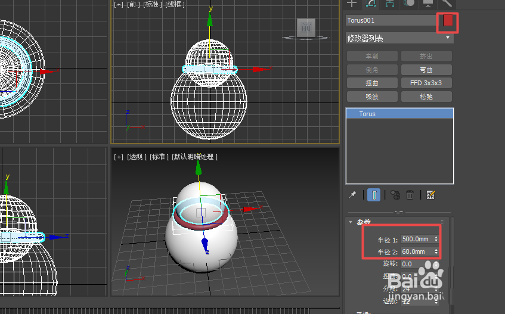Viewport: 505px width, 314px height.
Task: Click the 半径 1 value field 500.0mm
Action: pyautogui.click(x=417, y=239)
